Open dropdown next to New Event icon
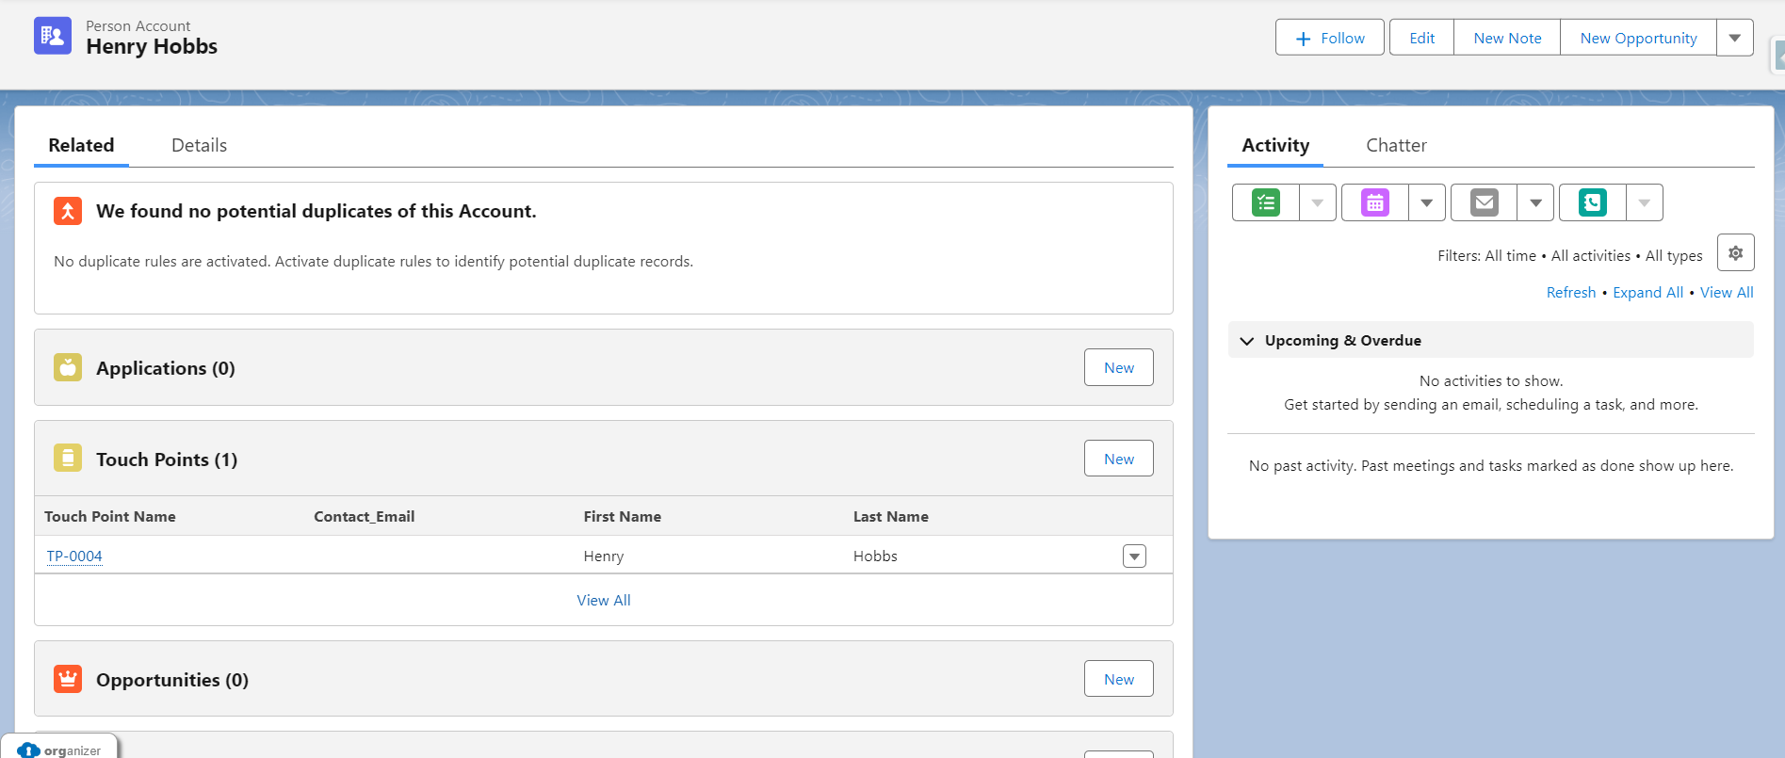This screenshot has height=758, width=1785. (x=1426, y=202)
